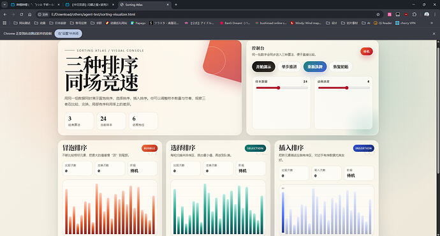Click the orange bubble sort bar chart
This screenshot has width=440, height=236.
tap(110, 208)
